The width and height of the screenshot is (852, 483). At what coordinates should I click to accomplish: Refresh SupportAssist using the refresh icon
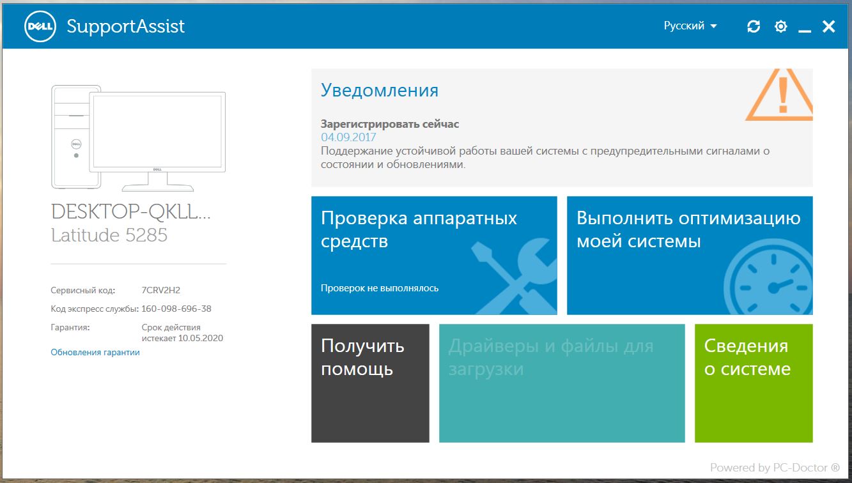coord(754,26)
